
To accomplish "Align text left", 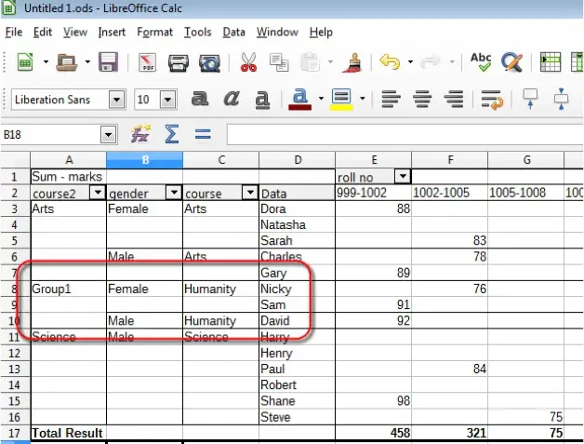I will 392,100.
